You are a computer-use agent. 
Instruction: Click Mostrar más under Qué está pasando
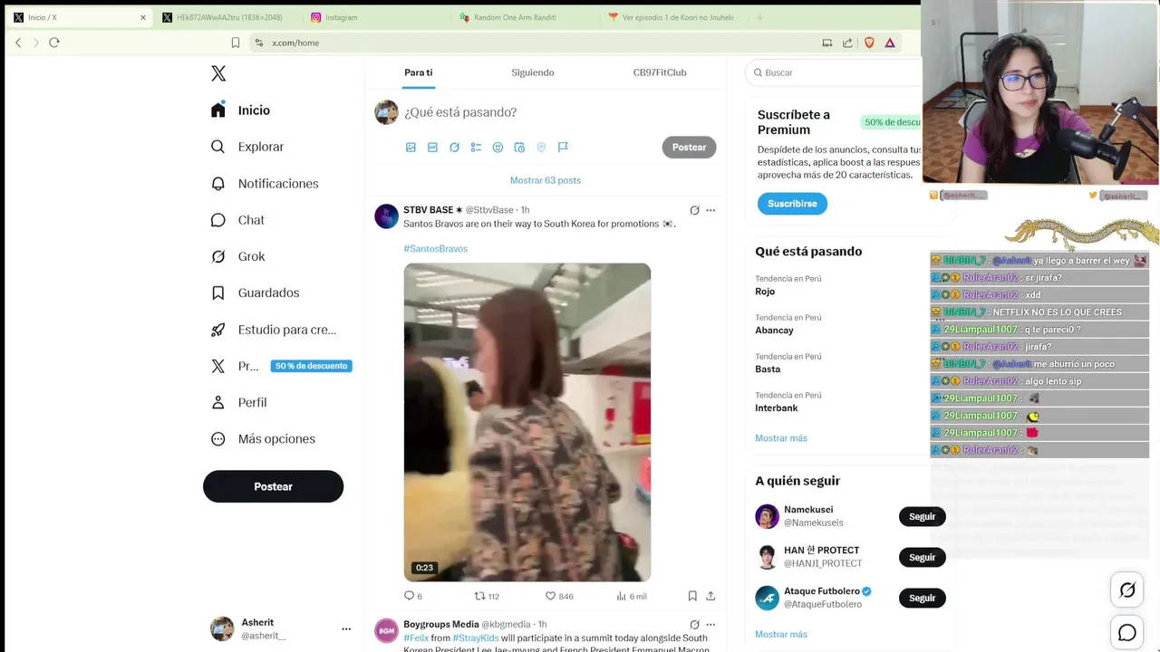(x=780, y=438)
